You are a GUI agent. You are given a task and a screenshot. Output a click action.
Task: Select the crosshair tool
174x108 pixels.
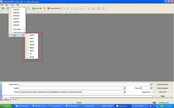(x=7, y=12)
